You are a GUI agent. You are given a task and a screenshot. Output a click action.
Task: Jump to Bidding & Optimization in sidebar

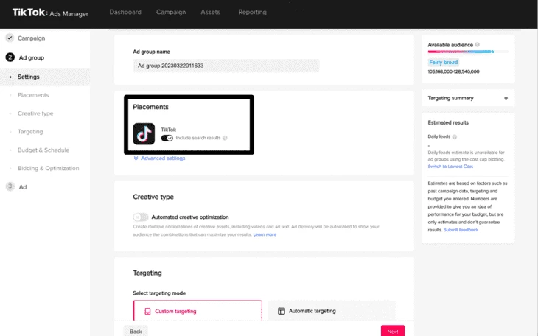click(48, 168)
